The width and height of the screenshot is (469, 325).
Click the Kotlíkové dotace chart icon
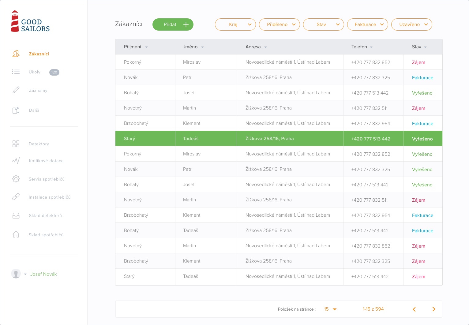(16, 161)
